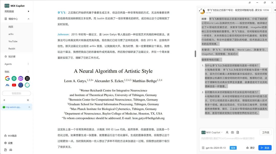Open model list via hamburger icon
This screenshot has width=276, height=154.
[x=203, y=148]
